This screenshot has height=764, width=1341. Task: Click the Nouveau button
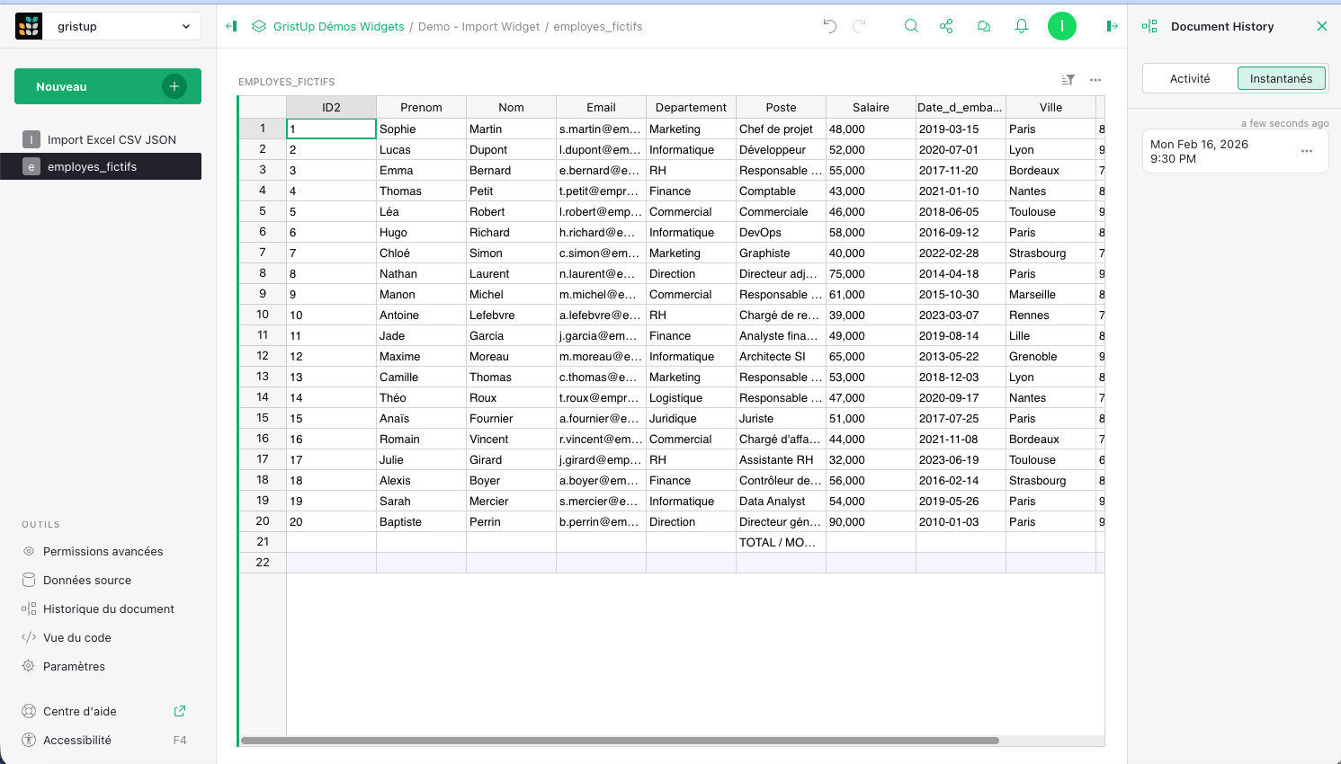tap(108, 86)
